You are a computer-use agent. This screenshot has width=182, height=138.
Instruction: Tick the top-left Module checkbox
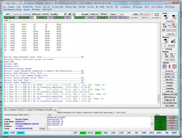tap(162, 54)
